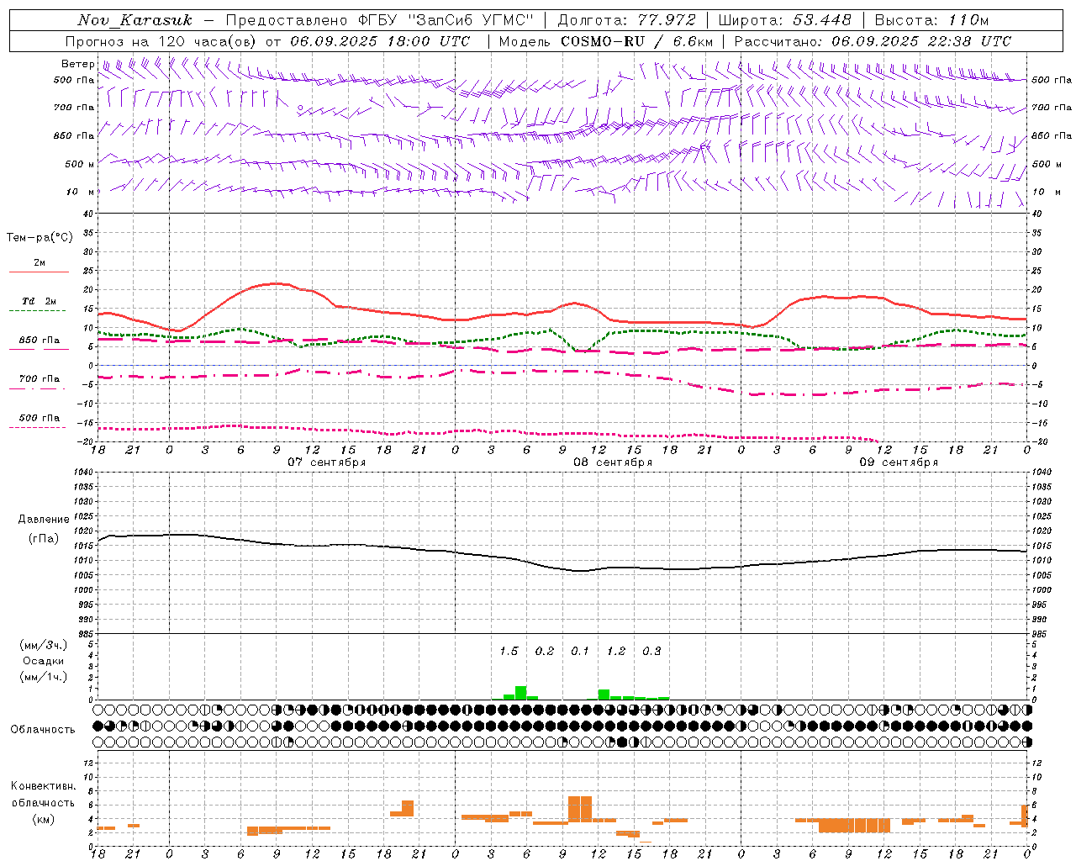The height and width of the screenshot is (861, 1076).
Task: Click the Высота: 110м value
Action: pos(931,20)
